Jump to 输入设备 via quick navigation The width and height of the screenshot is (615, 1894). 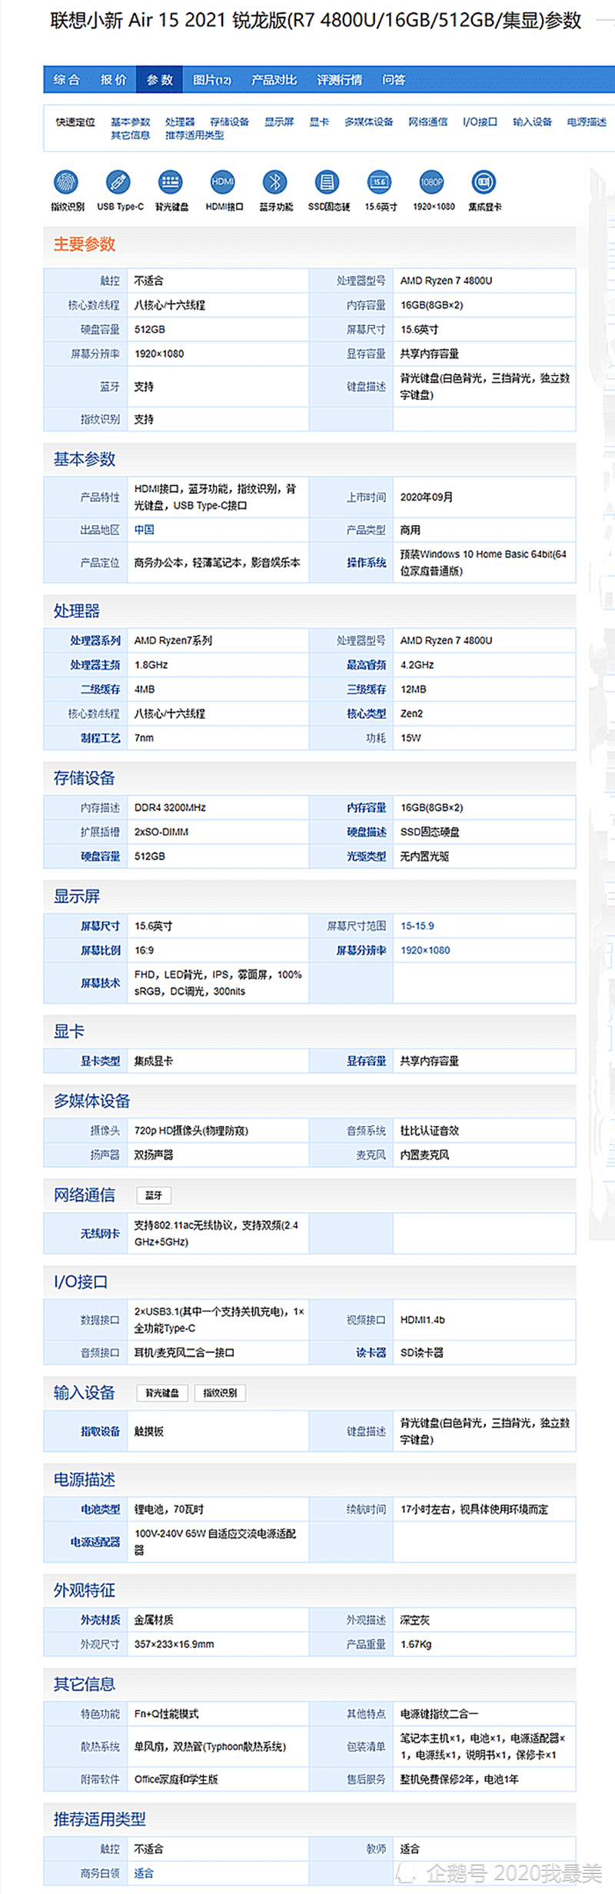click(x=533, y=122)
